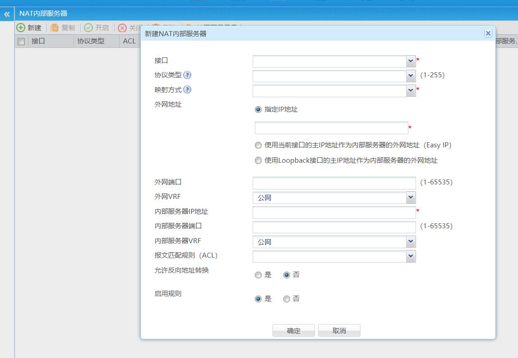Click the green plus 新建 icon
518x358 pixels.
[21, 28]
